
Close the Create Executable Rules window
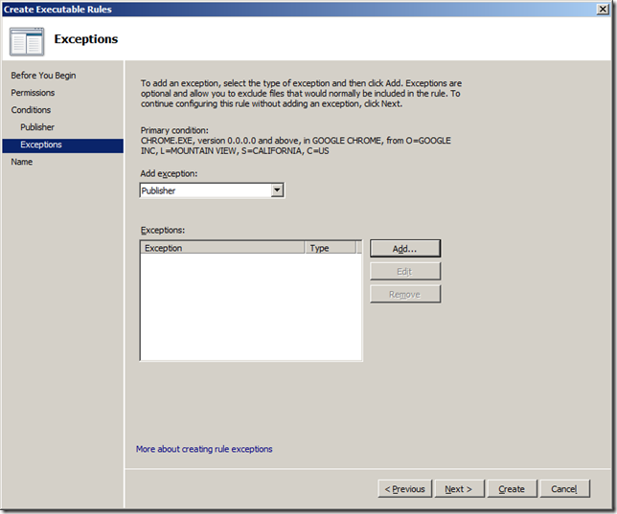[601, 9]
